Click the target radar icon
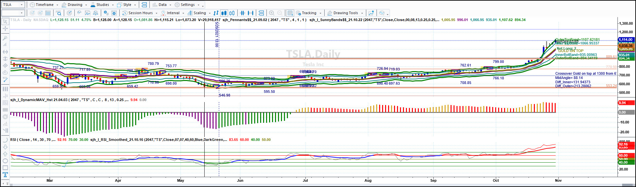This screenshot has height=187, width=636. coord(69,13)
